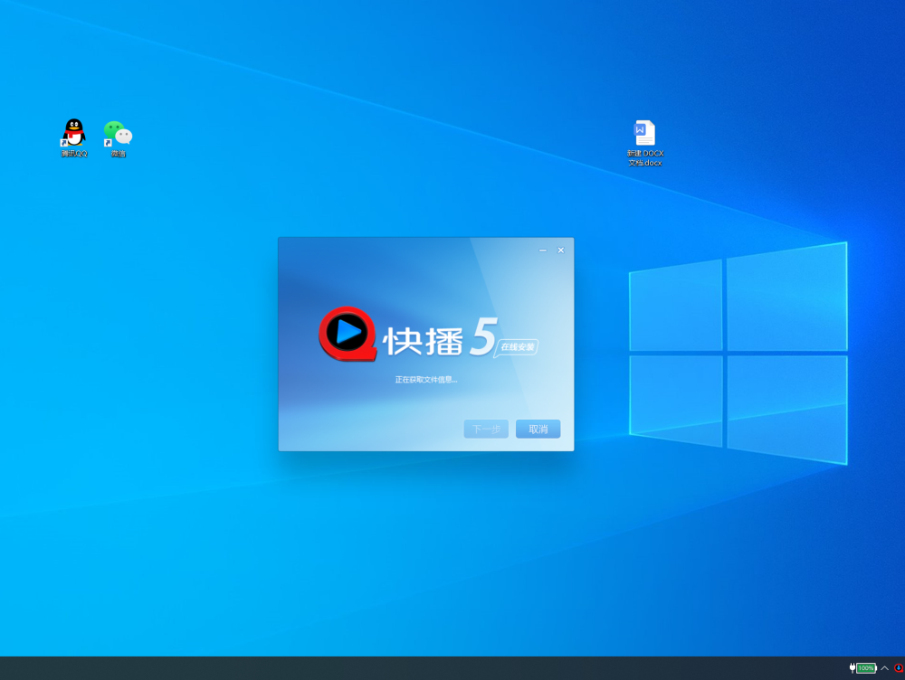Click the 100% battery charging indicator in the taskbar
This screenshot has width=905, height=680.
(x=862, y=668)
